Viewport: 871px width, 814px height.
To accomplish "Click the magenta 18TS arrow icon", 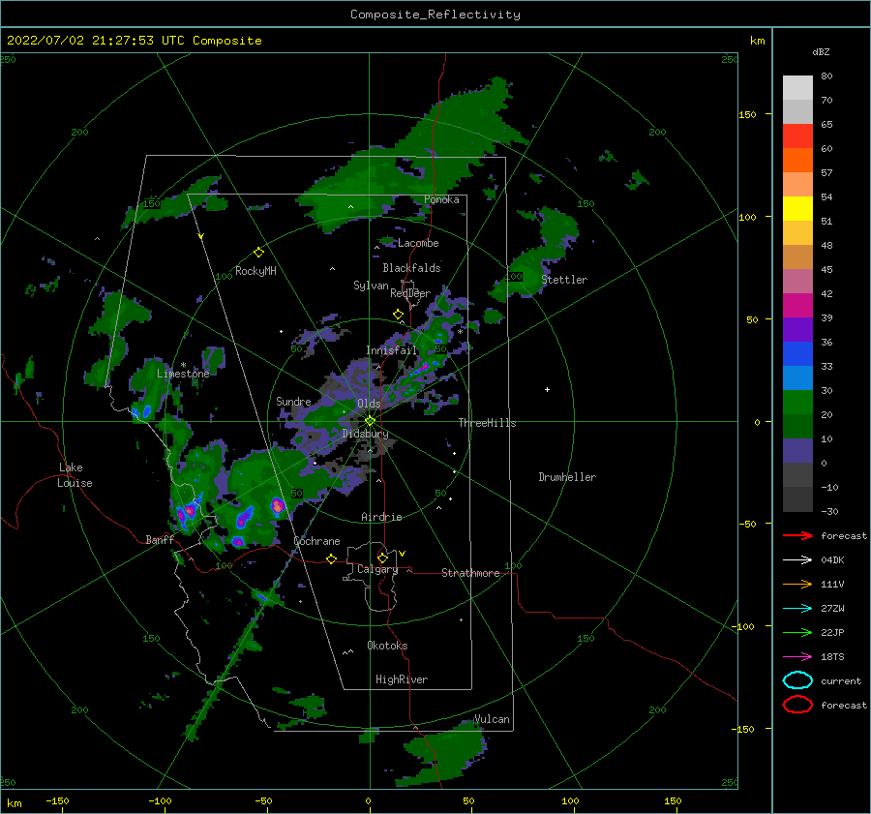I will 797,657.
